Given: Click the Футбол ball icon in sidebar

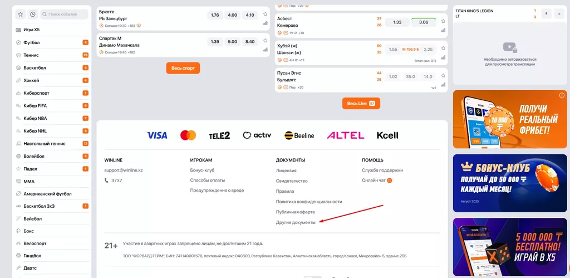Looking at the screenshot, I should 18,42.
